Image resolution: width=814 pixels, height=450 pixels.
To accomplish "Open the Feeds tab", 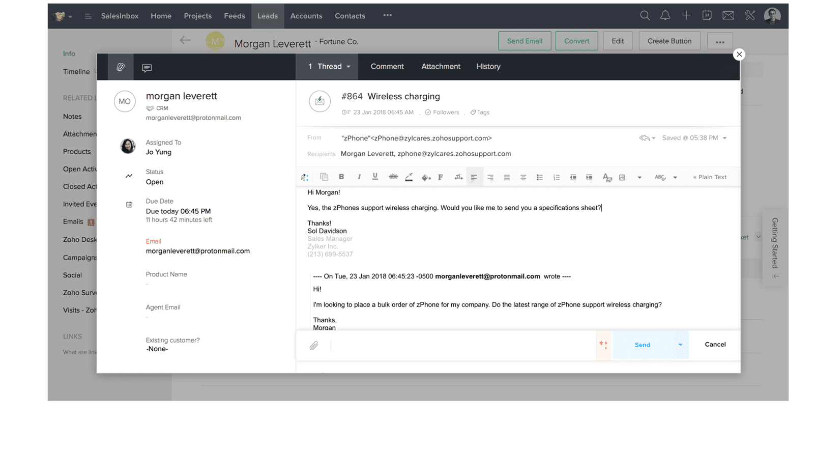I will click(x=235, y=16).
